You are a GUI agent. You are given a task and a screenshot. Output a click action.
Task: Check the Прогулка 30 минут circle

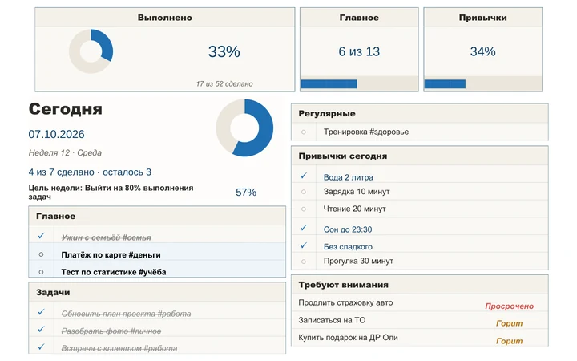point(304,262)
